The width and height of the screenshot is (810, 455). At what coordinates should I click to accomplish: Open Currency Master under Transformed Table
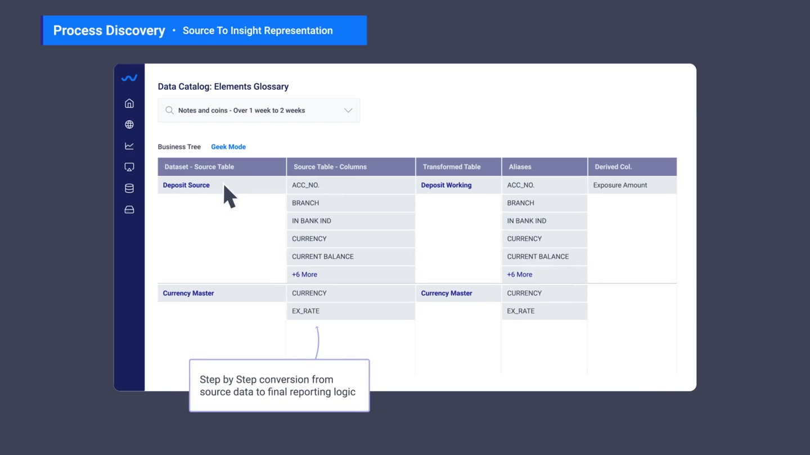(x=447, y=293)
